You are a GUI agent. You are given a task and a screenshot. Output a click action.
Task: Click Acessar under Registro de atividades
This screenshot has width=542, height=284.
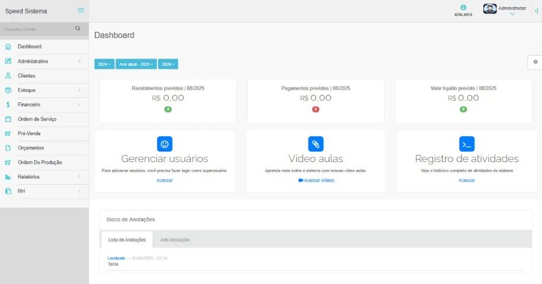coord(467,180)
